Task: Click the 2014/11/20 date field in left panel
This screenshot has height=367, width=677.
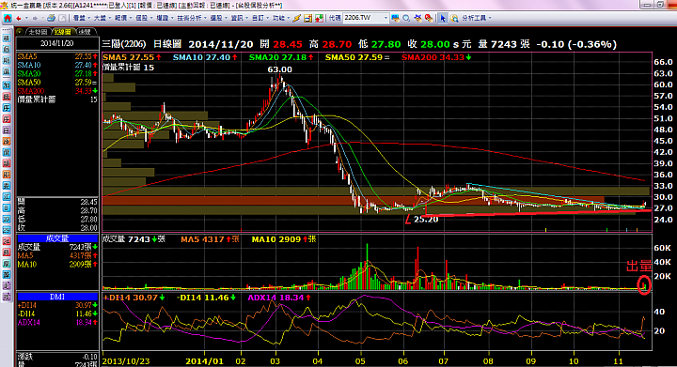Action: pyautogui.click(x=57, y=43)
